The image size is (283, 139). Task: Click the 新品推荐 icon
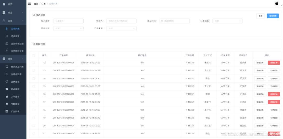click(7, 89)
